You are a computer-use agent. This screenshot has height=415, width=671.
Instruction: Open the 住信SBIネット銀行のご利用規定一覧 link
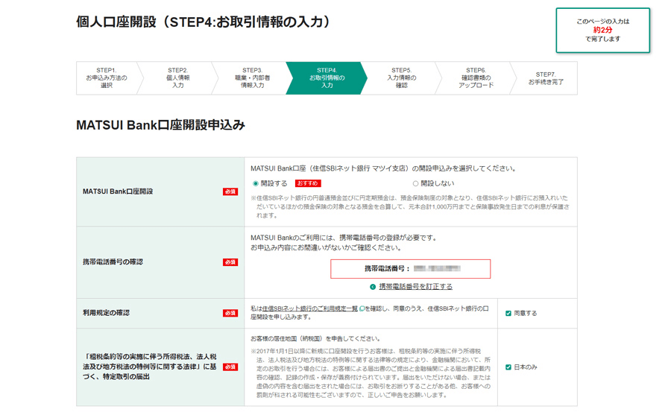coord(310,308)
